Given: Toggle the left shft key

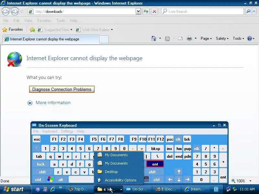Looking at the screenshot, I should click(x=42, y=172).
